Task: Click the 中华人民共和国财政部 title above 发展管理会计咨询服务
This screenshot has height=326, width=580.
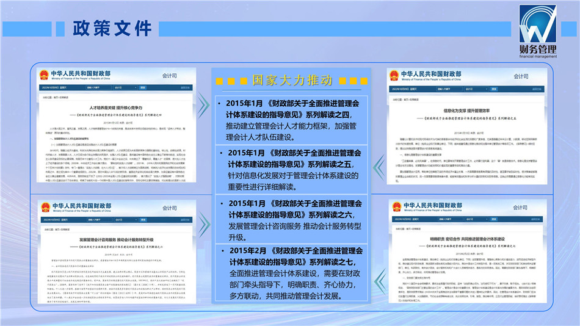Action: pyautogui.click(x=82, y=206)
